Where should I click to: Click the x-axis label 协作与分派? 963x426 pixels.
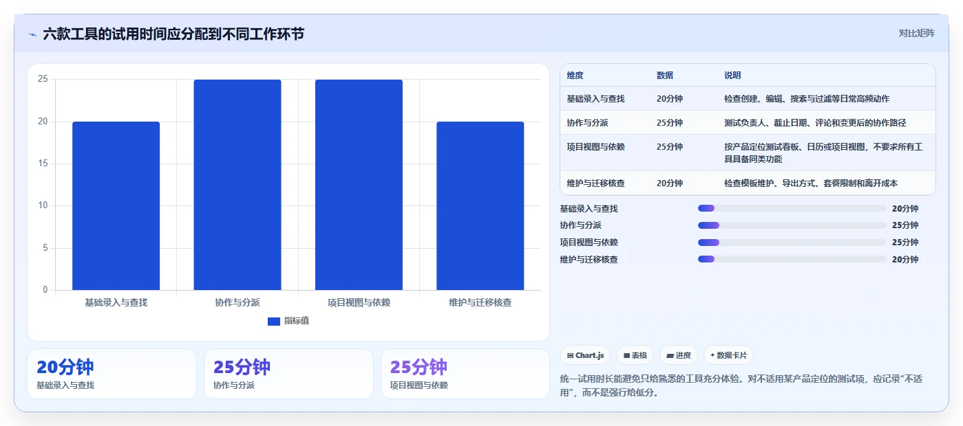(x=237, y=302)
